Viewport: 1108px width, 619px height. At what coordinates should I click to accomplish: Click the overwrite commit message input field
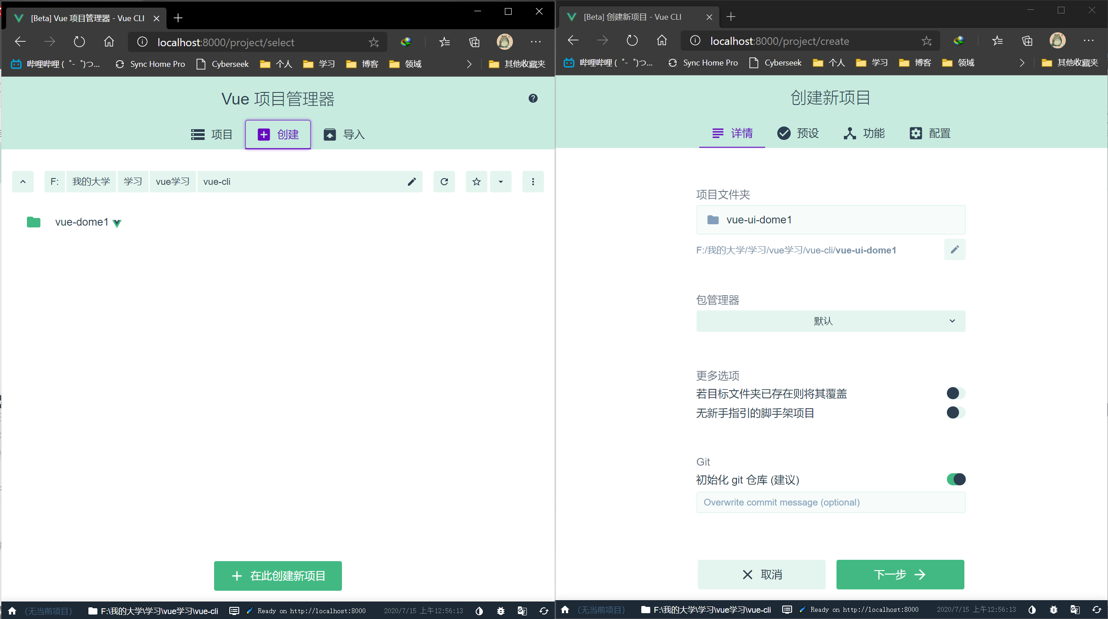point(830,502)
